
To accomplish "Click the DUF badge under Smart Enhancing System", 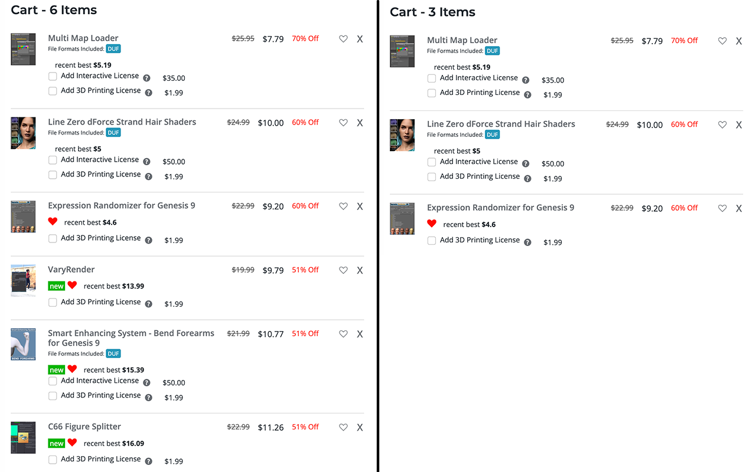I will coord(113,354).
